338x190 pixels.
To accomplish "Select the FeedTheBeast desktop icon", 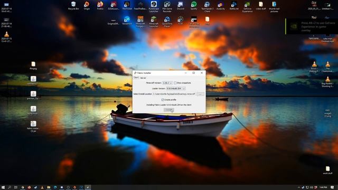I will 140,6.
